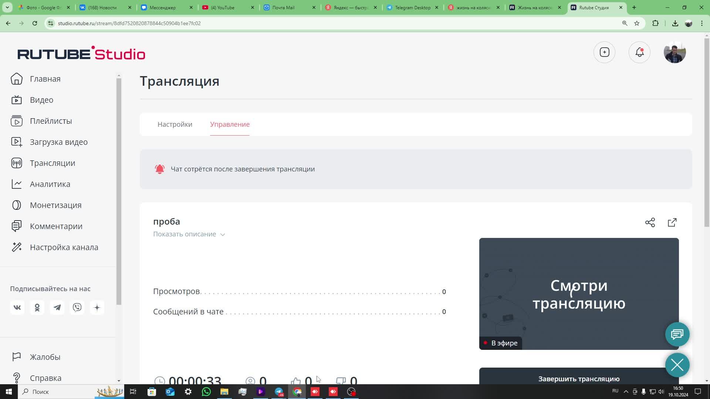Click the VK subscribe icon
This screenshot has height=399, width=710.
[17, 307]
